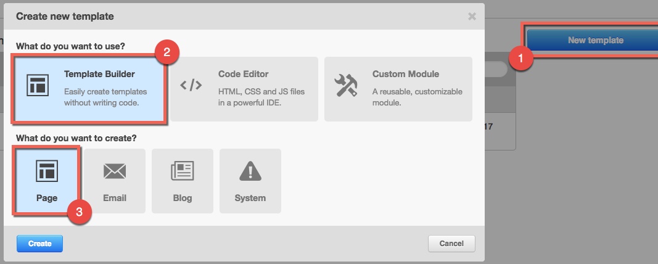
Task: Click the Code Editor angle-brackets icon
Action: tap(191, 85)
